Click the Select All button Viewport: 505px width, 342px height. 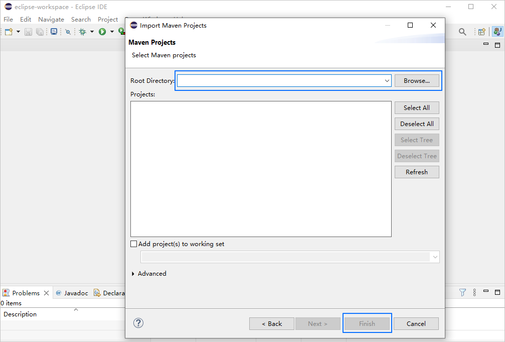[x=417, y=107]
